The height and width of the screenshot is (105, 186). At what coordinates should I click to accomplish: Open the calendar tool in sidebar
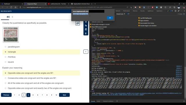86,29
